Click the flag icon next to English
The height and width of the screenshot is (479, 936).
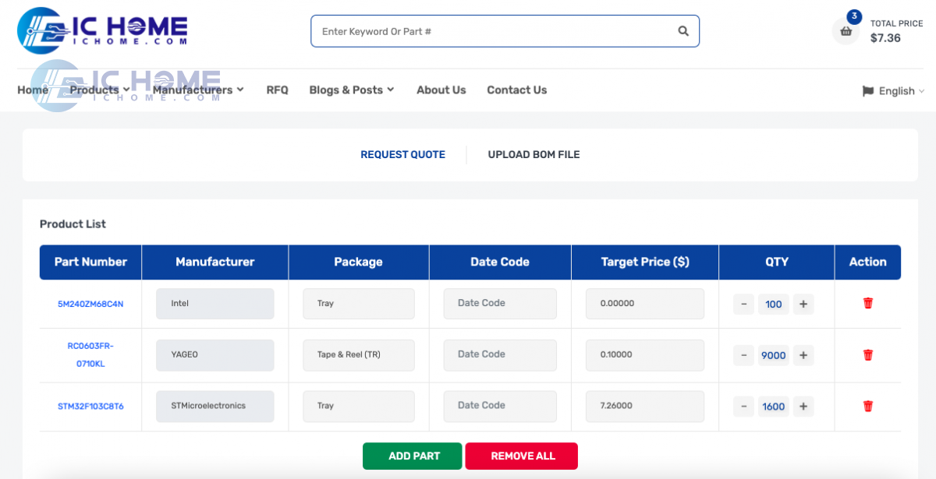click(868, 91)
